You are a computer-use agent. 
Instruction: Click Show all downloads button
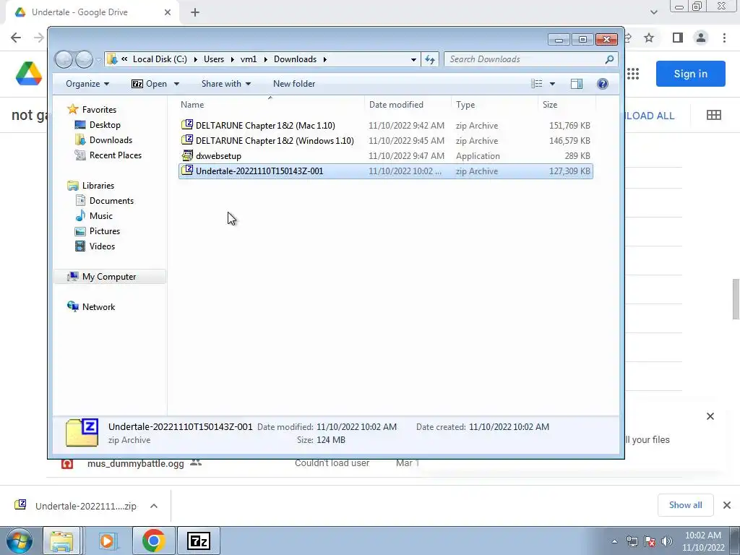(x=685, y=505)
